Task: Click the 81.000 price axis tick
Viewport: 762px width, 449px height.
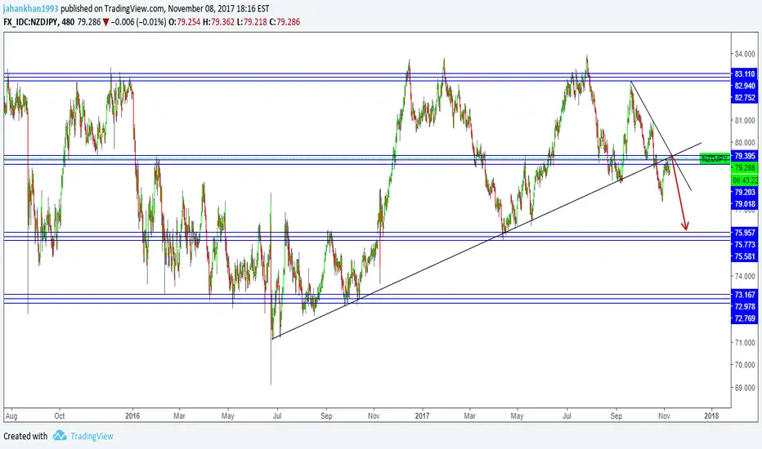Action: tap(745, 120)
